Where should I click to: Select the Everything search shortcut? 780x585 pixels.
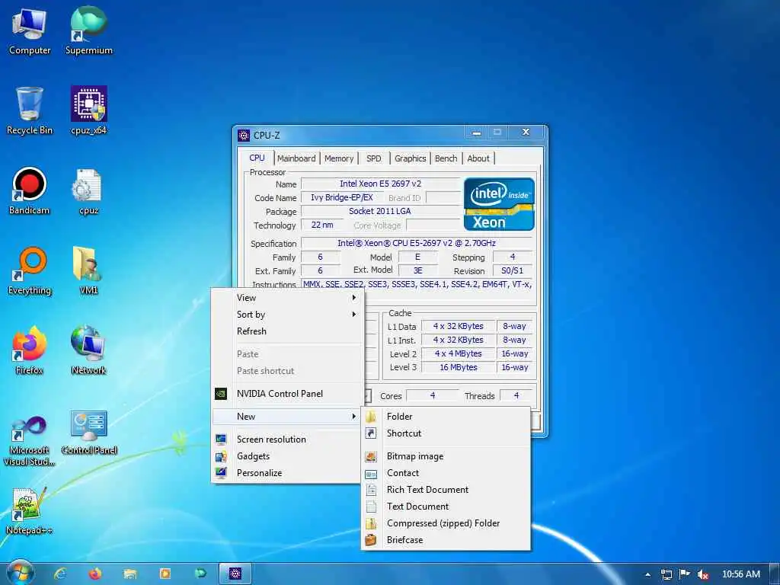(30, 272)
